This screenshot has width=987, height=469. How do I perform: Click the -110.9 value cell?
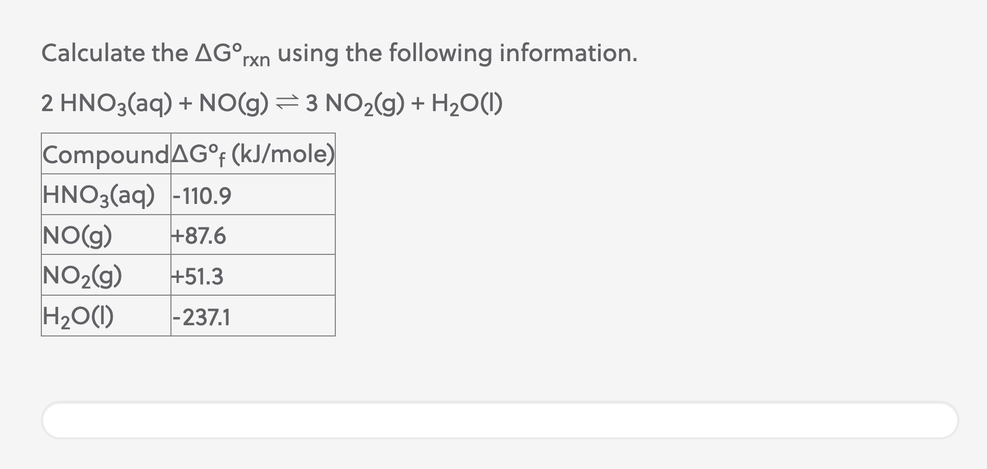tap(201, 195)
